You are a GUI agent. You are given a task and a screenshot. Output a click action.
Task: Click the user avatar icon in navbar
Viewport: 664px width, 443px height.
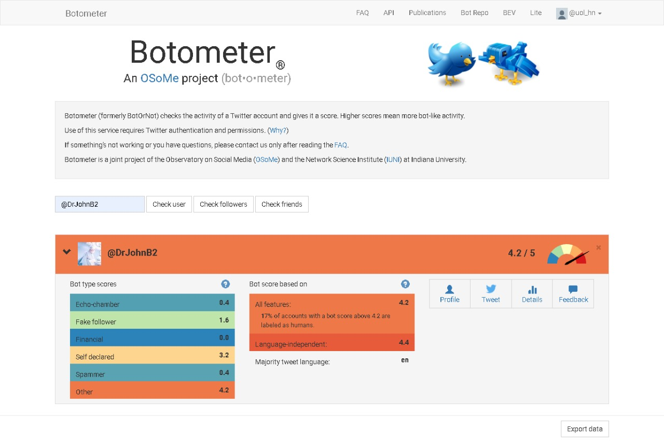tap(561, 14)
